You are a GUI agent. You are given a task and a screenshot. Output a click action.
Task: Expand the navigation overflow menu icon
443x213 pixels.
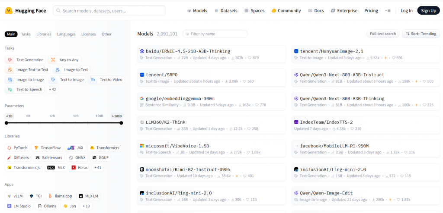pyautogui.click(x=388, y=11)
